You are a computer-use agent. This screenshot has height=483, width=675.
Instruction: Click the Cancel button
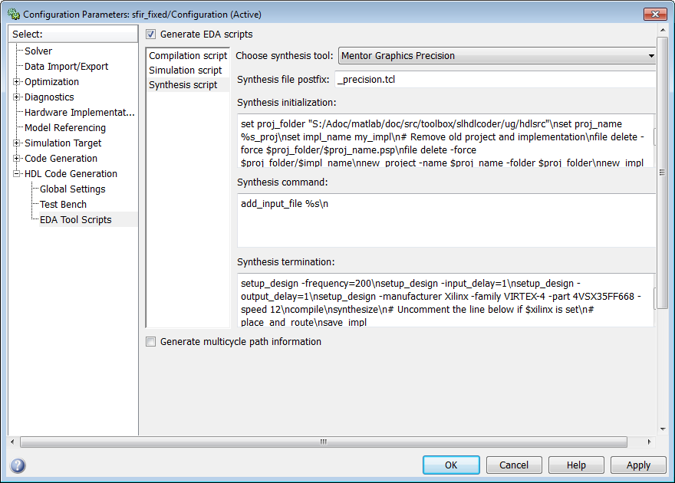tap(514, 465)
